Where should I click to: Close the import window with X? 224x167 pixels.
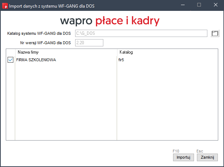(216, 5)
